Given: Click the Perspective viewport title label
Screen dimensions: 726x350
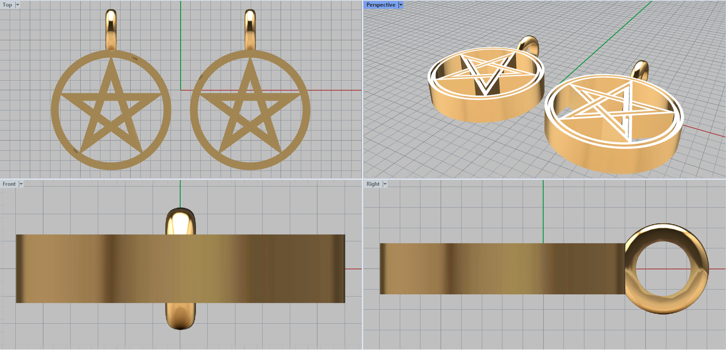Looking at the screenshot, I should [380, 5].
